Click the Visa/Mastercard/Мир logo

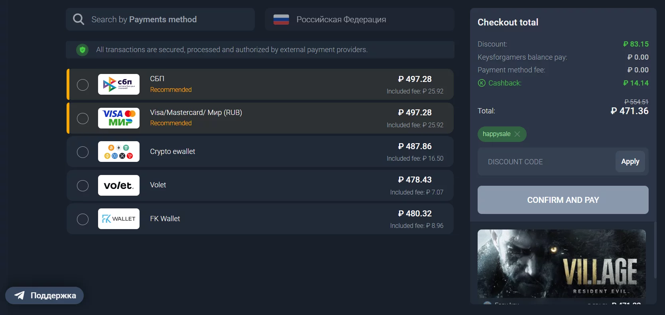click(x=119, y=118)
